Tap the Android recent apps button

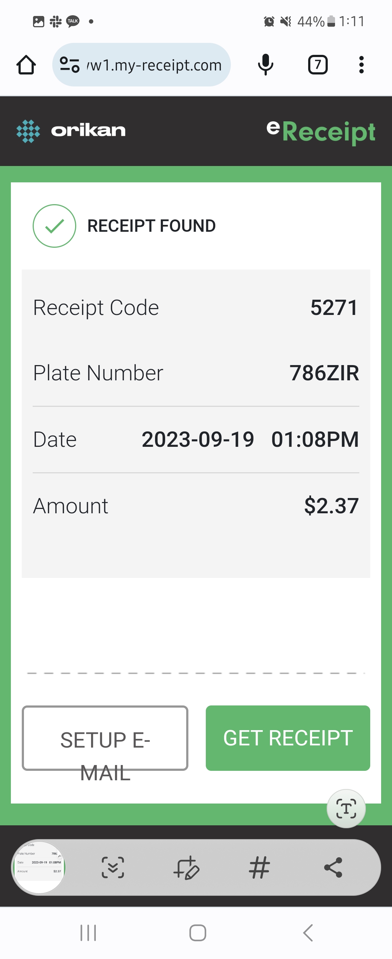point(88,933)
